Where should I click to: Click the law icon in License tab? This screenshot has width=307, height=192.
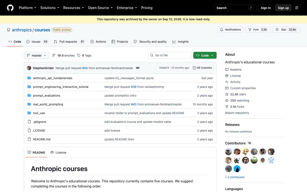(x=52, y=152)
